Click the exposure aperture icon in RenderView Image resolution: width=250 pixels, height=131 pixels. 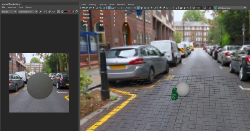(x=62, y=11)
